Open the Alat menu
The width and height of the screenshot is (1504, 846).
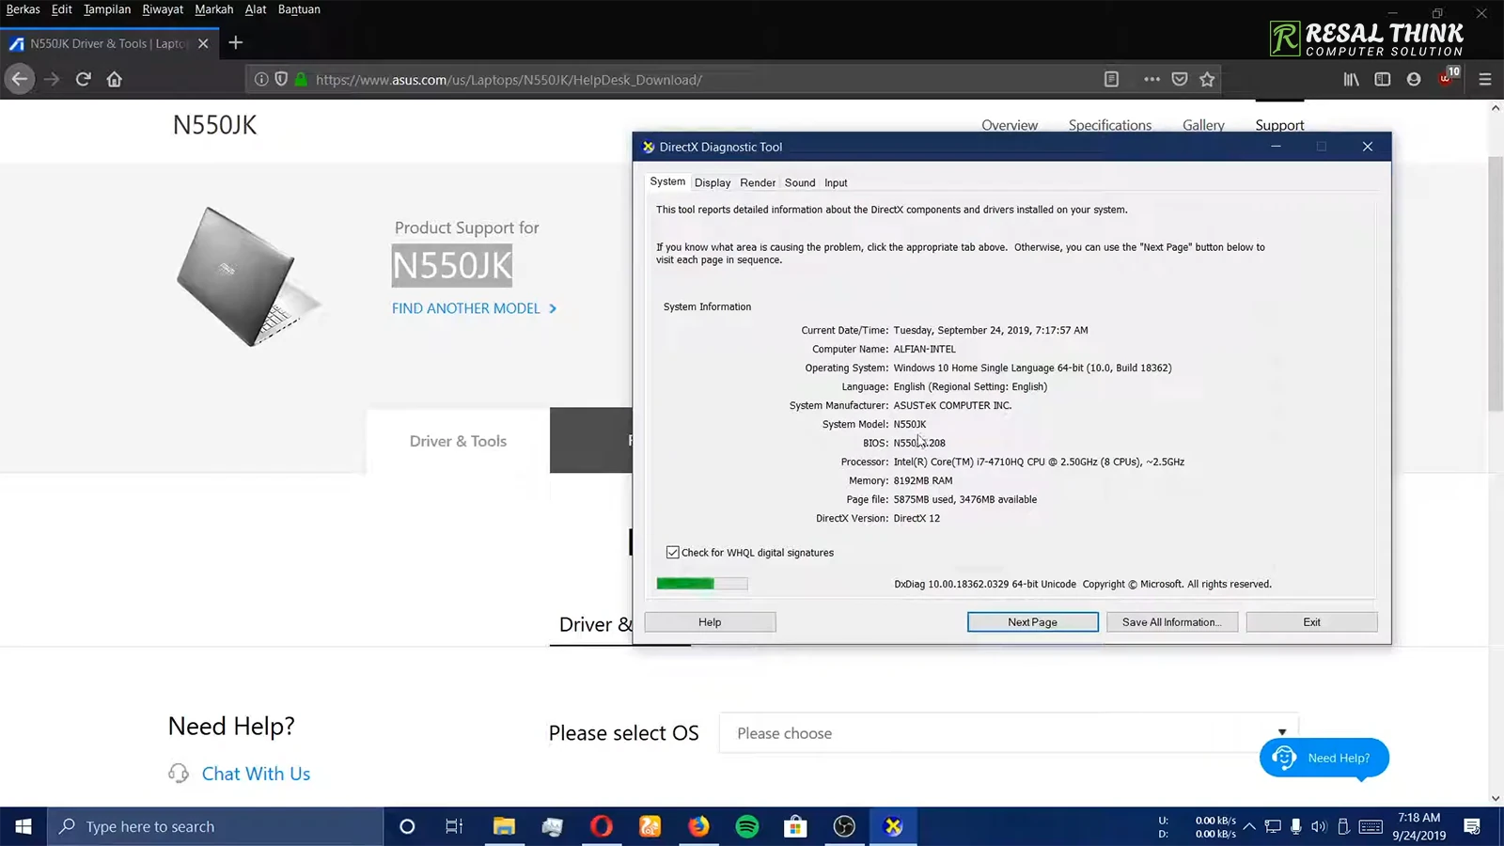[x=256, y=9]
